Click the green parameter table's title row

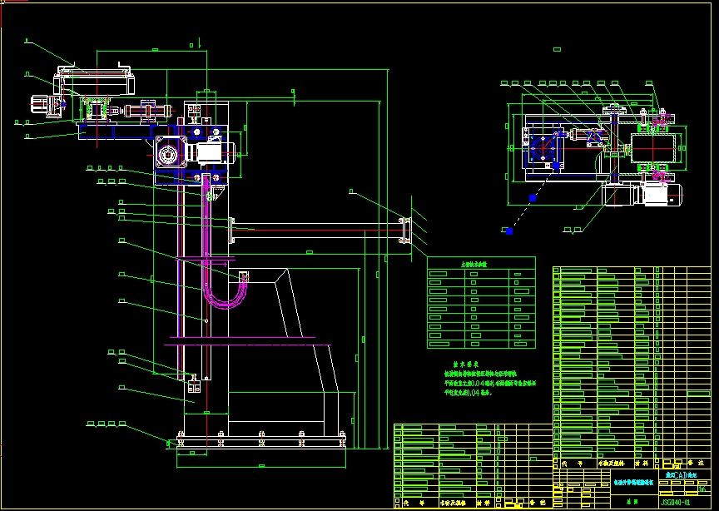pos(481,264)
